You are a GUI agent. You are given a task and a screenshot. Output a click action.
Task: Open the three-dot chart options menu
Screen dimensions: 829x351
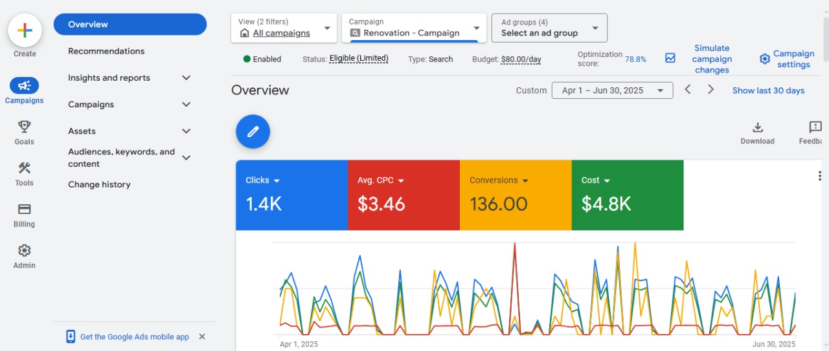819,176
